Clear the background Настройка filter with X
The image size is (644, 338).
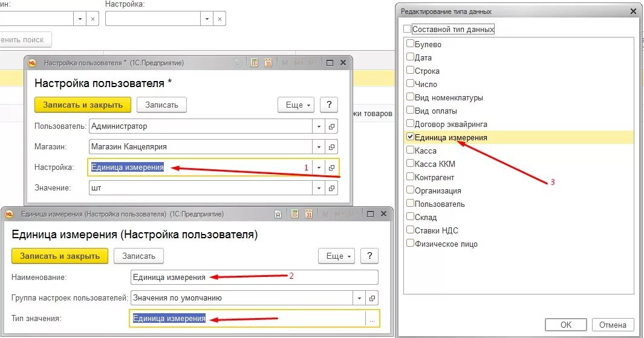220,19
